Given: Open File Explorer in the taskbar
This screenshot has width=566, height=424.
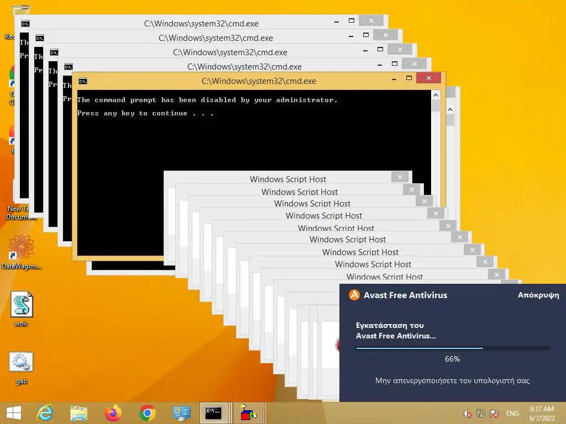Looking at the screenshot, I should [x=78, y=413].
